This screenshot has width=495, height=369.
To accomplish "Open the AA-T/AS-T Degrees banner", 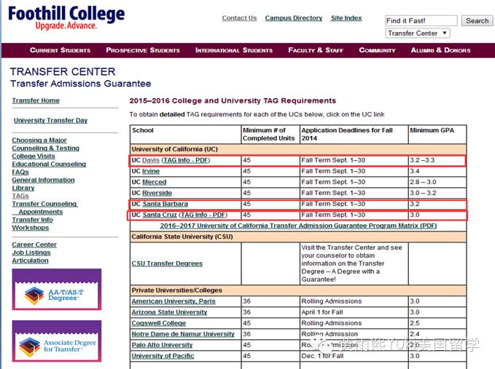I will click(57, 289).
